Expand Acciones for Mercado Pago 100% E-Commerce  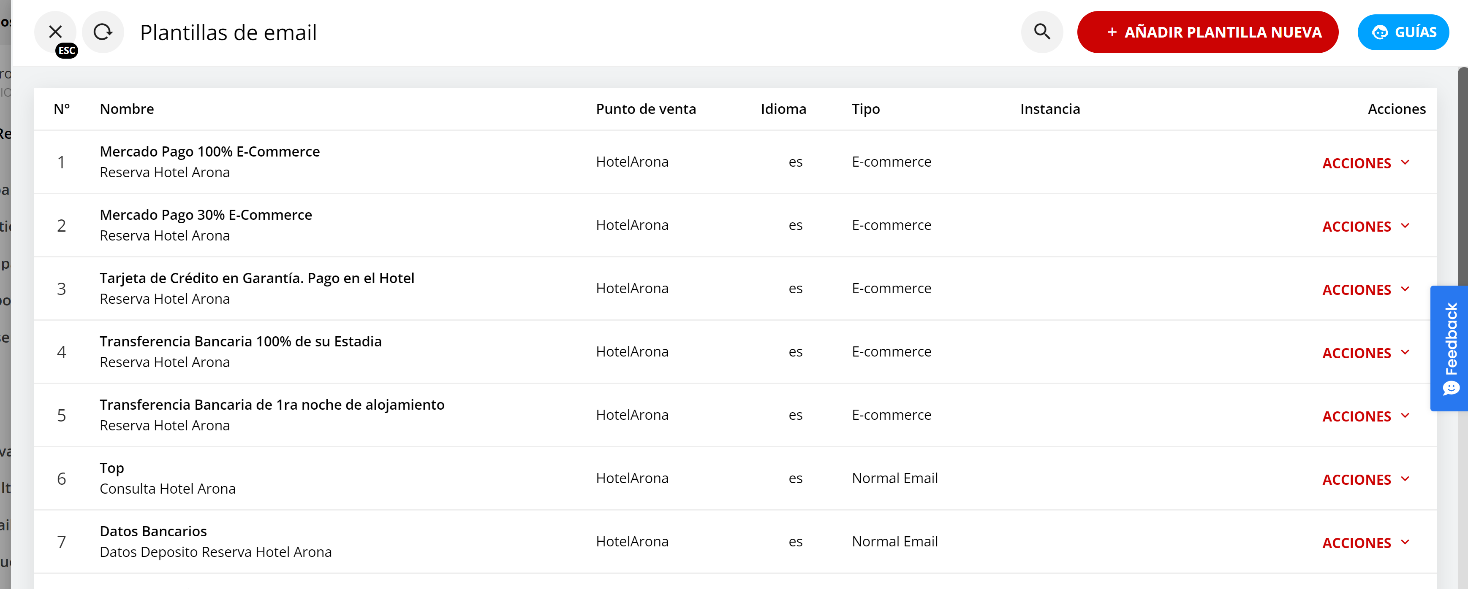[x=1366, y=163]
